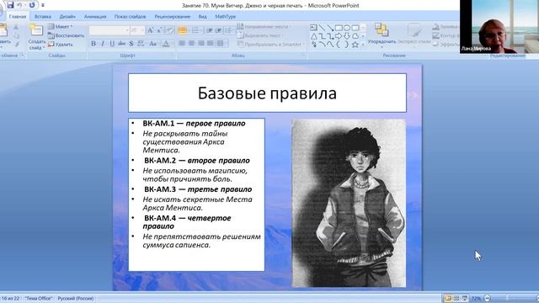
Task: Toggle underline formatting
Action: coord(112,44)
